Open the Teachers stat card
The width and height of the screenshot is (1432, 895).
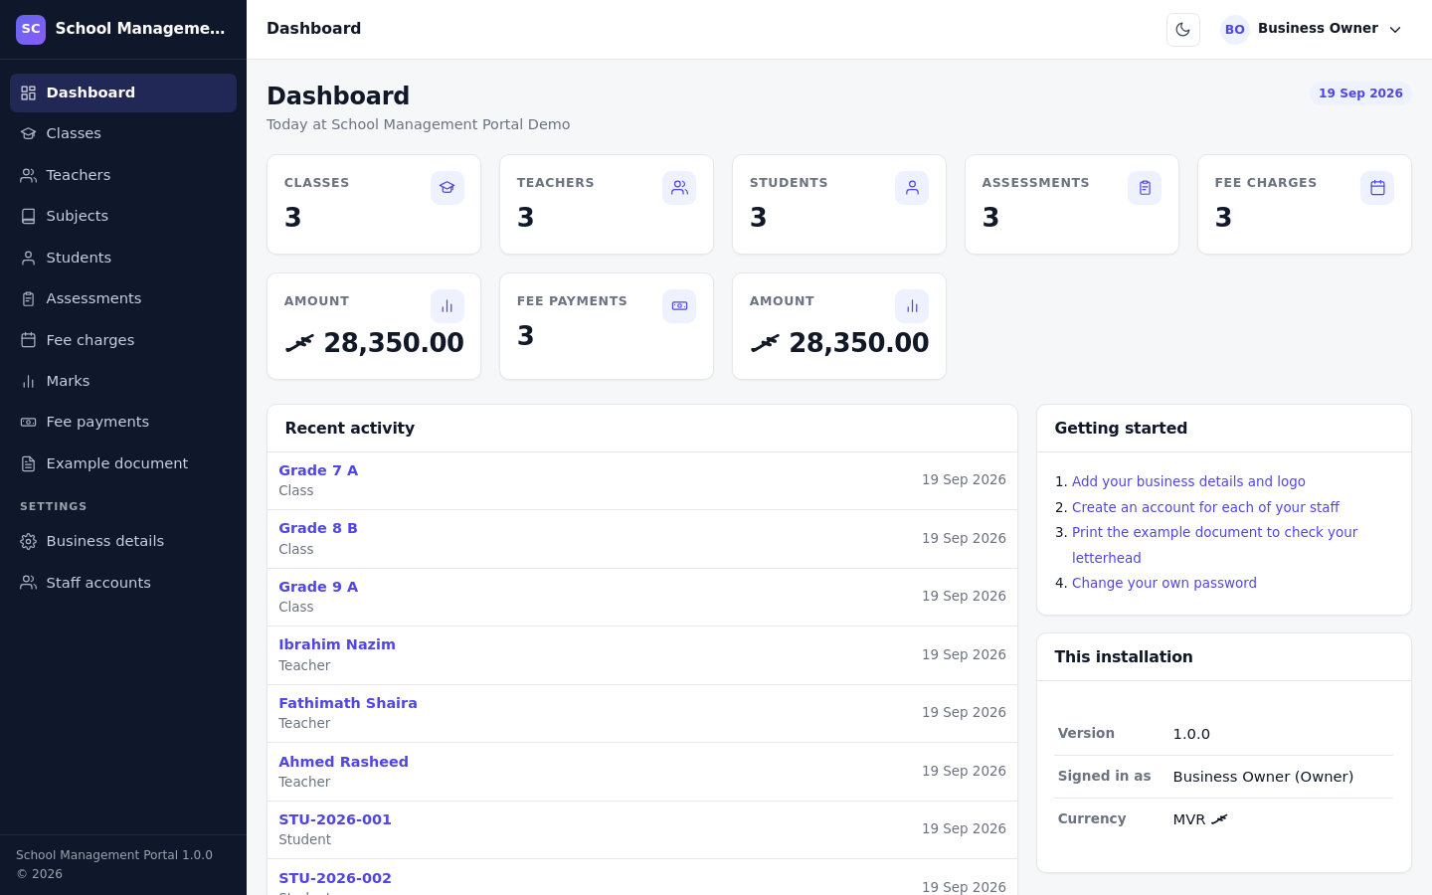click(607, 204)
